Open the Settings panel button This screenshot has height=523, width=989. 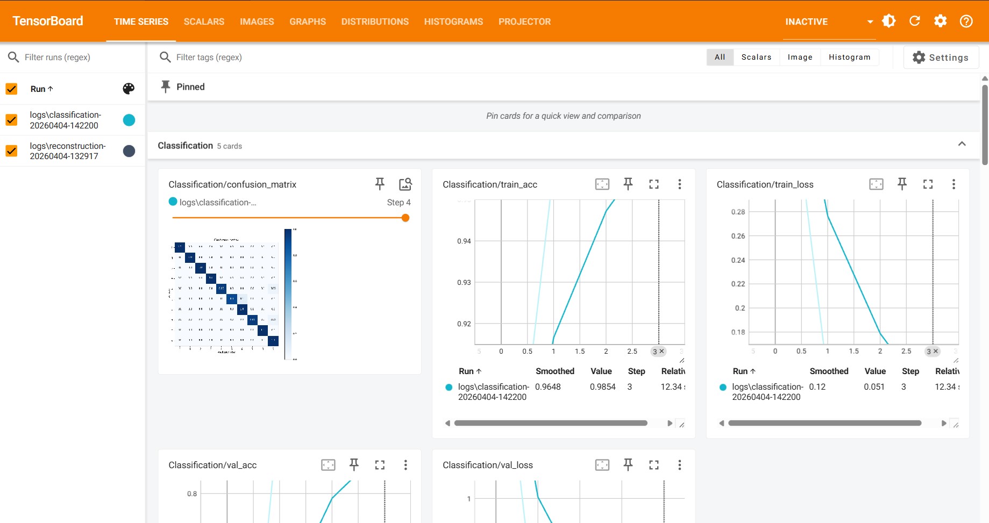coord(941,58)
